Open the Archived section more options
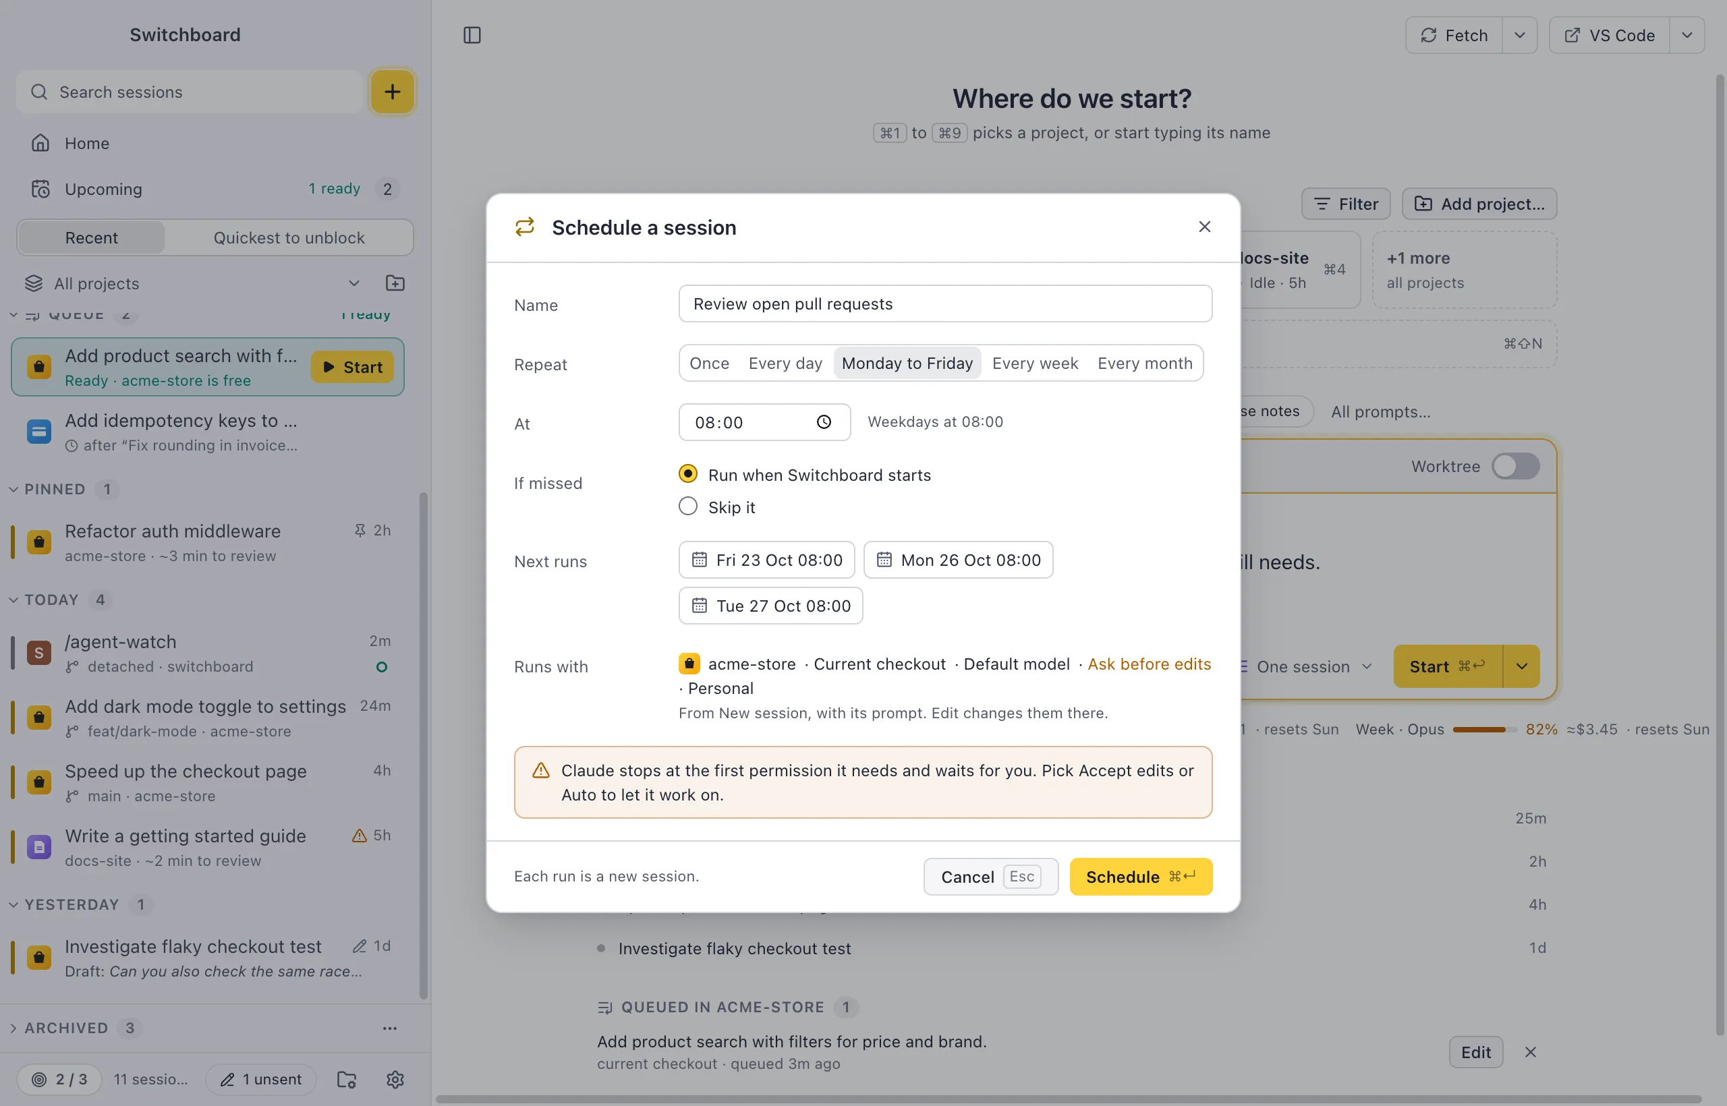This screenshot has height=1106, width=1727. 390,1028
